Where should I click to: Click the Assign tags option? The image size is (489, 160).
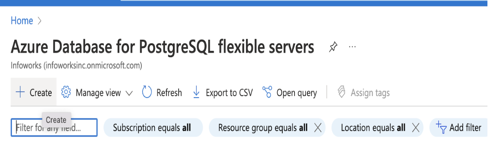tap(363, 93)
